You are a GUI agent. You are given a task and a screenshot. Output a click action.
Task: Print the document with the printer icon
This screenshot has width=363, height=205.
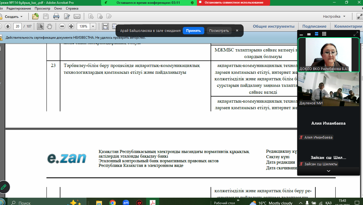pos(56,17)
